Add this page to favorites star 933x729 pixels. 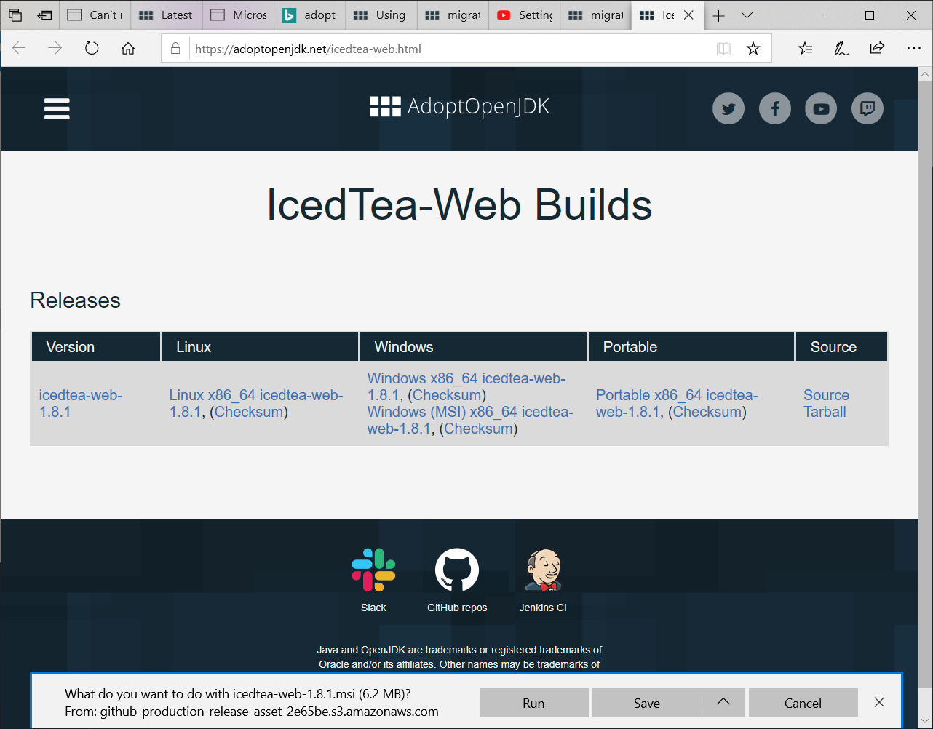click(x=753, y=49)
